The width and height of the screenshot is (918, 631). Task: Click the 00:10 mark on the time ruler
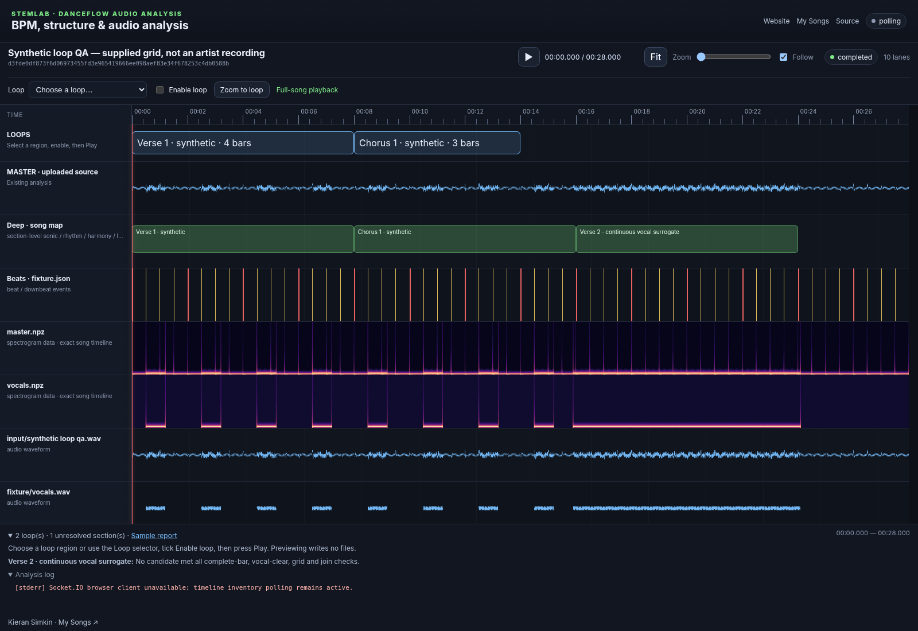pos(419,111)
